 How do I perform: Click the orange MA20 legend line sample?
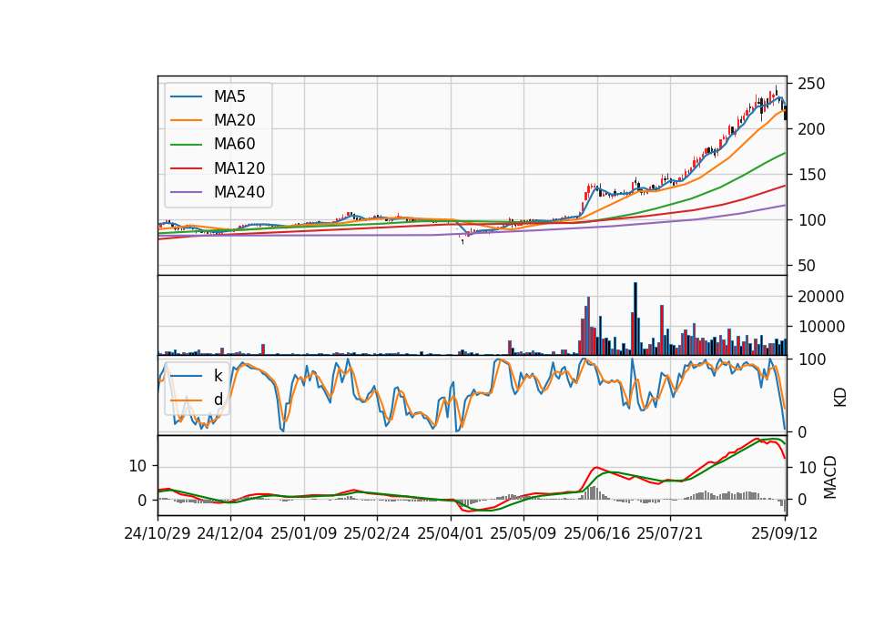point(186,120)
